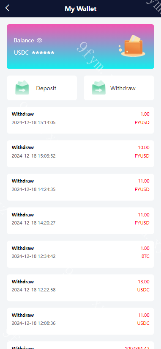Select the partially visible 1007391.42 withdraw entry
The height and width of the screenshot is (349, 161).
click(x=80, y=345)
